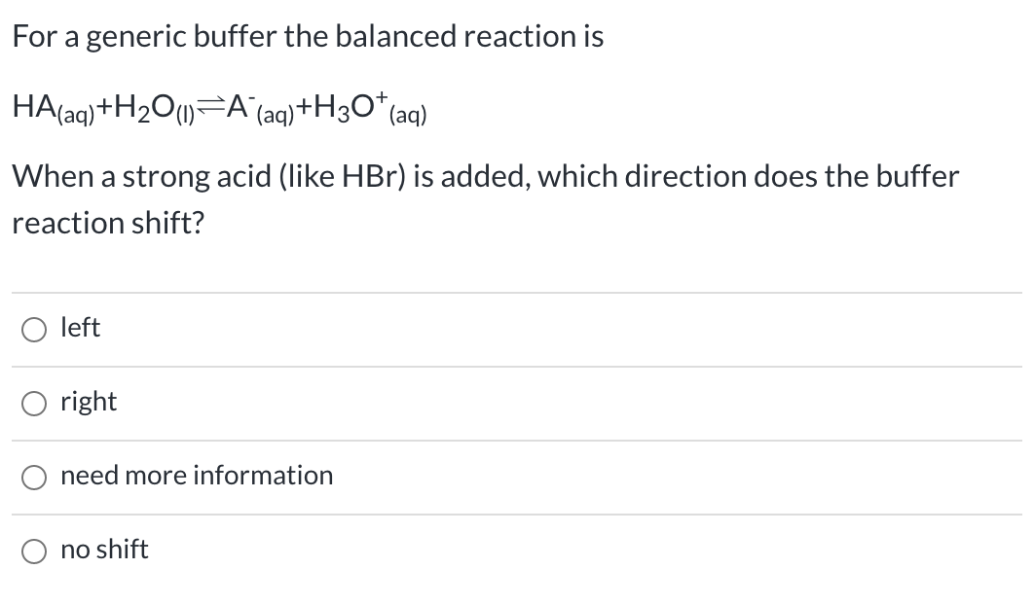
Task: Click the "left" answer label text
Action: (x=79, y=328)
